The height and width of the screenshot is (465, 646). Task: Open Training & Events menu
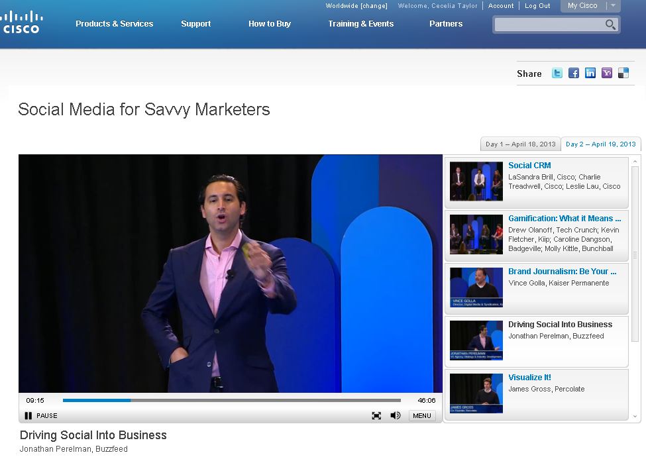coord(361,23)
